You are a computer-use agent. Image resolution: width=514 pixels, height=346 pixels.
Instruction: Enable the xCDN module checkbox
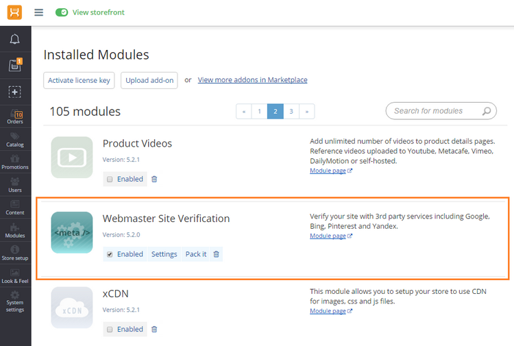pos(110,330)
